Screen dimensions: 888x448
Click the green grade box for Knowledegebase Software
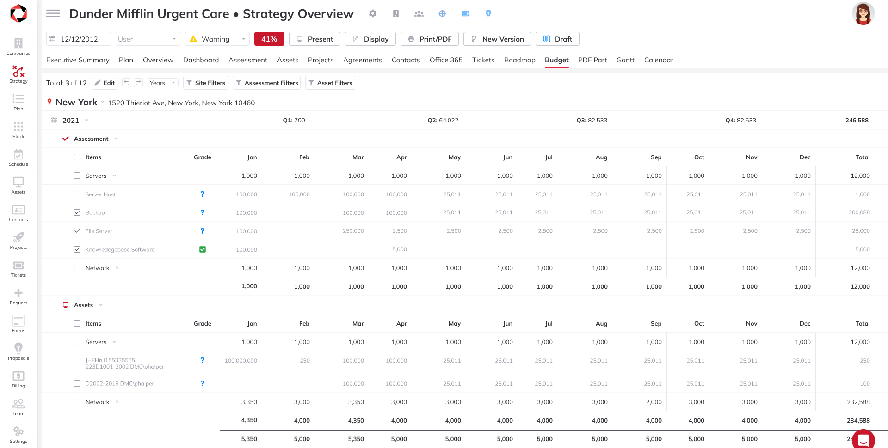tap(203, 249)
